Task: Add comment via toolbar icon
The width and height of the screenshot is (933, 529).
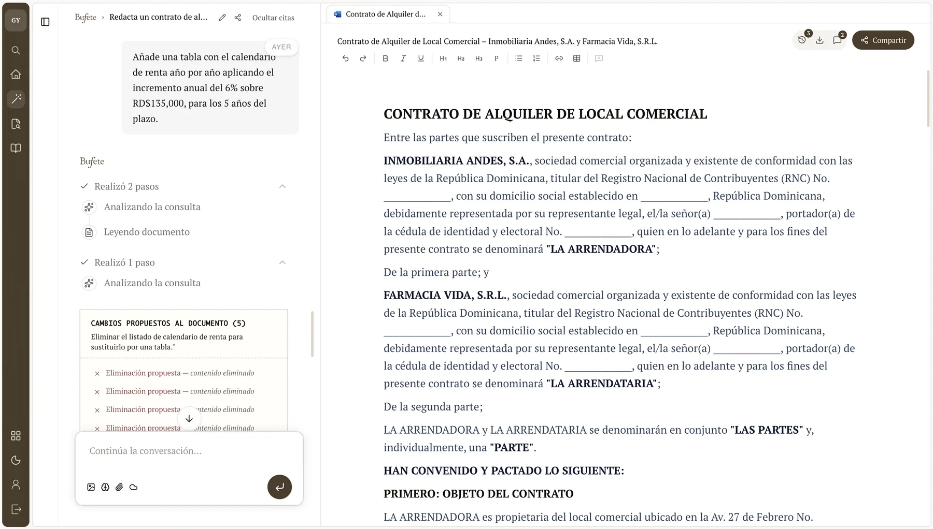Action: pyautogui.click(x=599, y=58)
